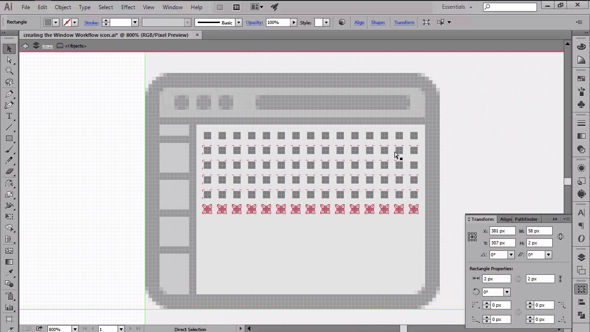Open the rotate angle dropdown in Transform
This screenshot has height=332, width=590.
[511, 255]
